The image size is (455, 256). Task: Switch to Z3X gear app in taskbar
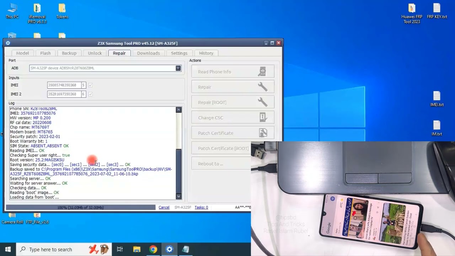tap(169, 249)
